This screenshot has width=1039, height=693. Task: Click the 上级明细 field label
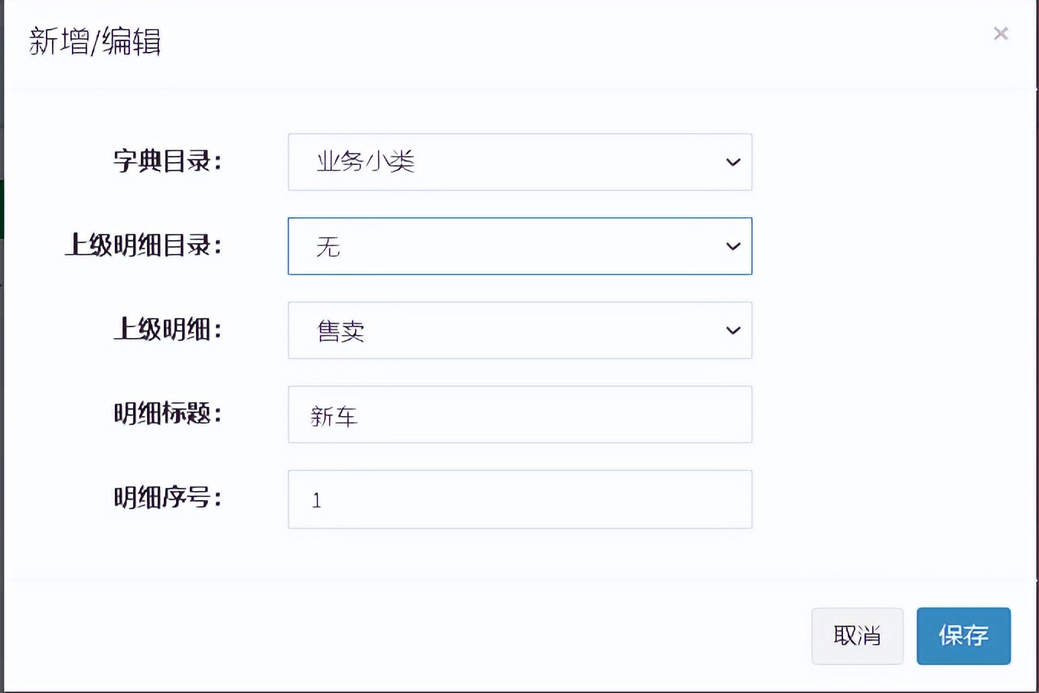tap(167, 330)
